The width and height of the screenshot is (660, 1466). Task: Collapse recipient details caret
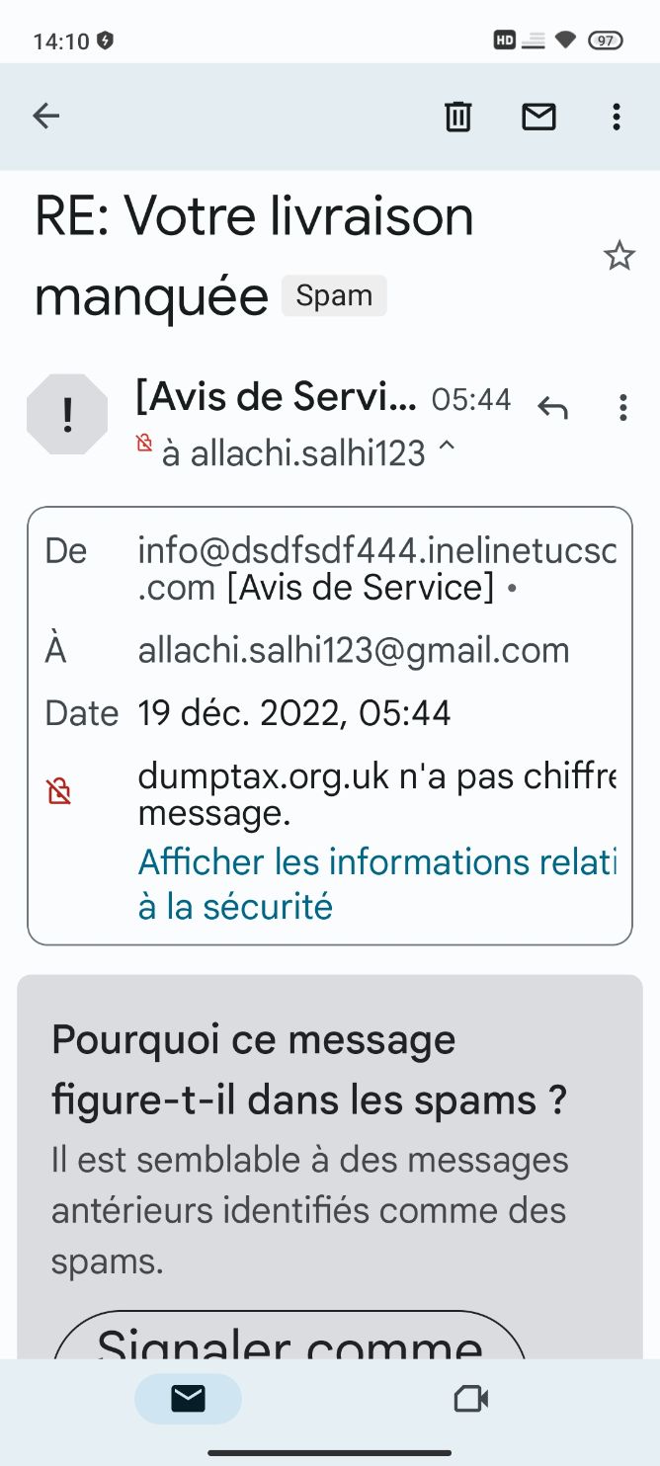point(447,447)
